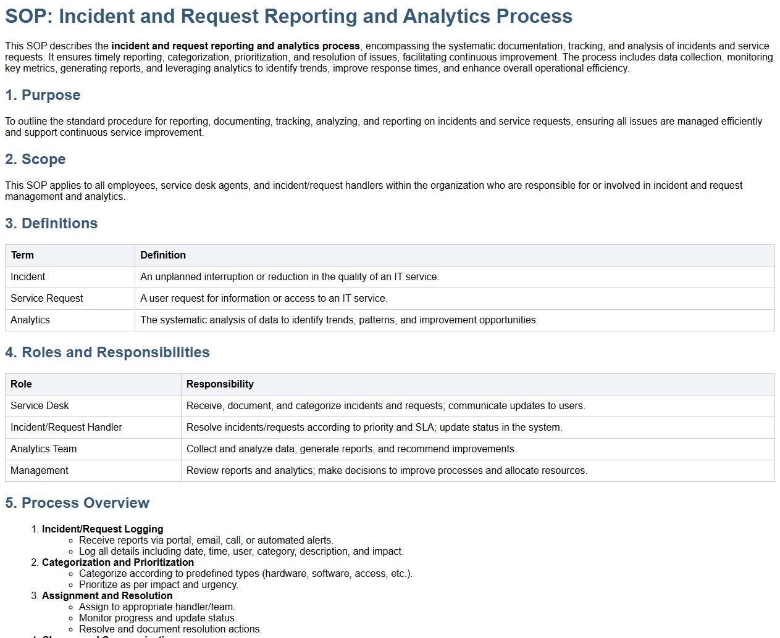Click the 'Incident/Request Logging' list item
Screen dimensions: 780x638
pos(103,529)
